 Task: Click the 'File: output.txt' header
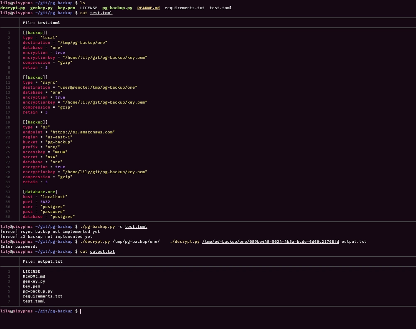43,261
